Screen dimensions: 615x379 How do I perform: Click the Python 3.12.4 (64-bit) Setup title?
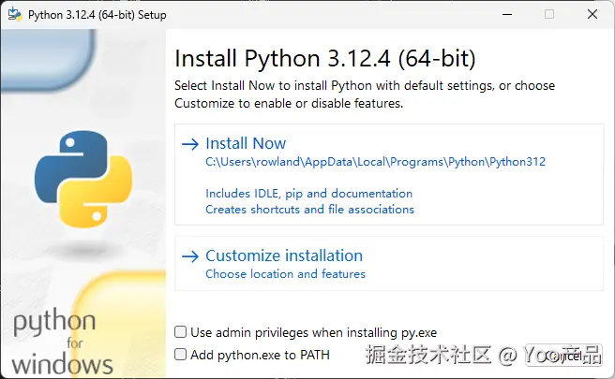pos(97,15)
